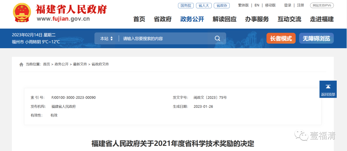Click the 网站支持IPV6 badge
The image size is (347, 151).
click(x=322, y=5)
